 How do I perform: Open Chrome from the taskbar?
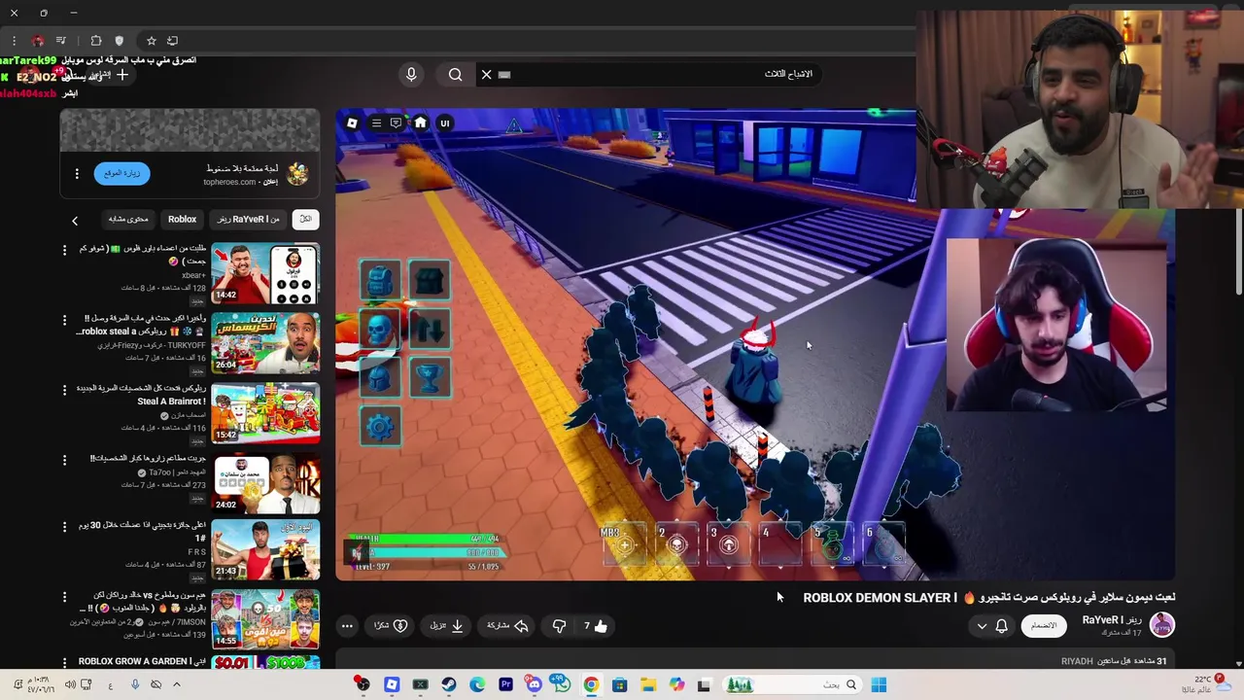coord(591,684)
